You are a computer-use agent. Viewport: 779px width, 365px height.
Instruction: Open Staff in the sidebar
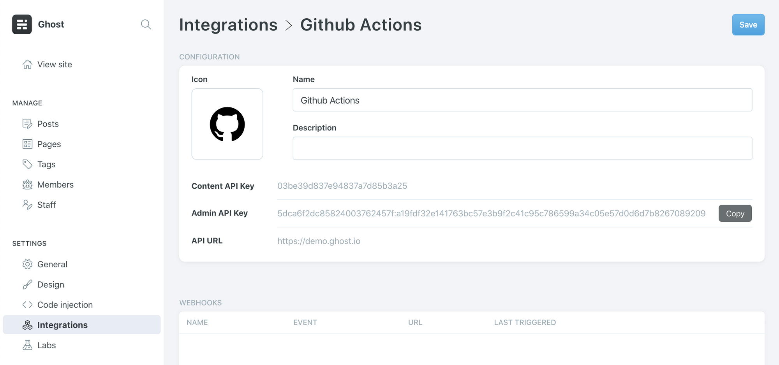(46, 205)
